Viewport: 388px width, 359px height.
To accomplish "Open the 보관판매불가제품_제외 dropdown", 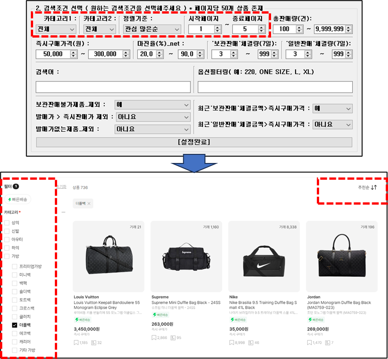I will (x=152, y=105).
